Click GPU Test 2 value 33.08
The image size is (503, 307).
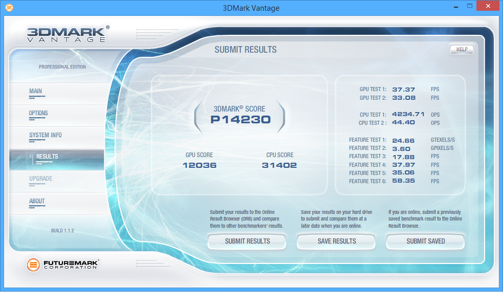tap(404, 98)
